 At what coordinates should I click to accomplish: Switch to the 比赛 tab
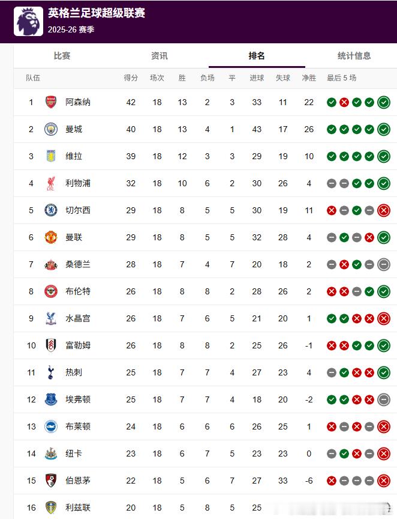click(62, 56)
